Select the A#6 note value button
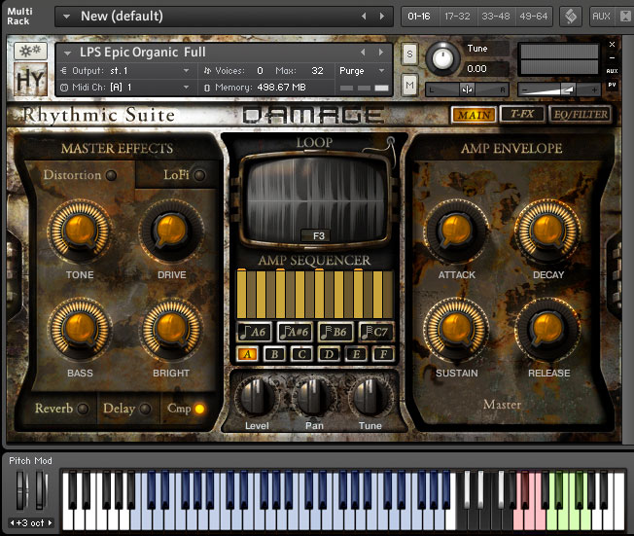This screenshot has width=634, height=536. point(295,332)
